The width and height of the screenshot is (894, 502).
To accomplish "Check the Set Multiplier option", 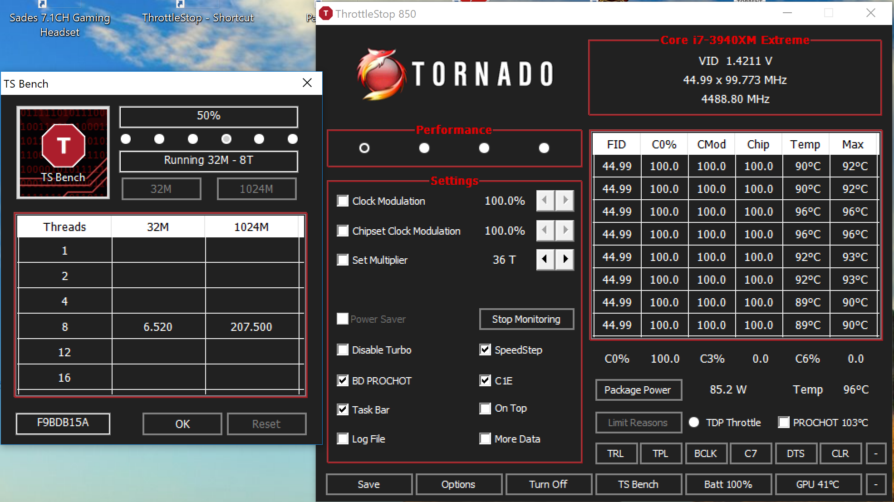I will tap(343, 260).
